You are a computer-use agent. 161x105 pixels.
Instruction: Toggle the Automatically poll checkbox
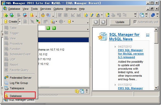click(135, 22)
